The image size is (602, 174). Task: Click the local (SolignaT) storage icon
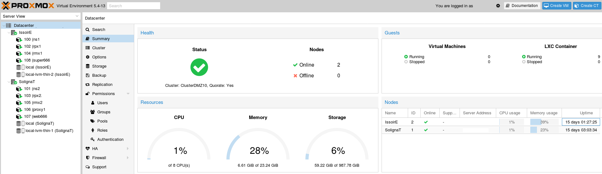pos(20,123)
